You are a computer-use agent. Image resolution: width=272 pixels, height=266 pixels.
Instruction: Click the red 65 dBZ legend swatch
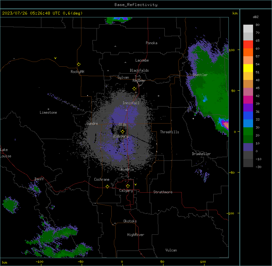[x=248, y=44]
